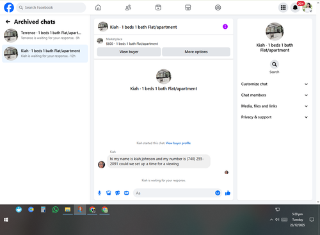Click the View buyer button

pyautogui.click(x=129, y=52)
